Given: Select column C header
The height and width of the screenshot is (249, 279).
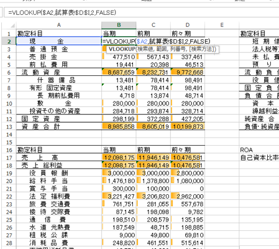Looking at the screenshot, I should [153, 25].
